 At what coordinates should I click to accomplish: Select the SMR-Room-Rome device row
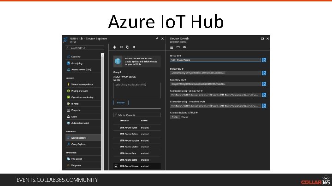pos(137,160)
